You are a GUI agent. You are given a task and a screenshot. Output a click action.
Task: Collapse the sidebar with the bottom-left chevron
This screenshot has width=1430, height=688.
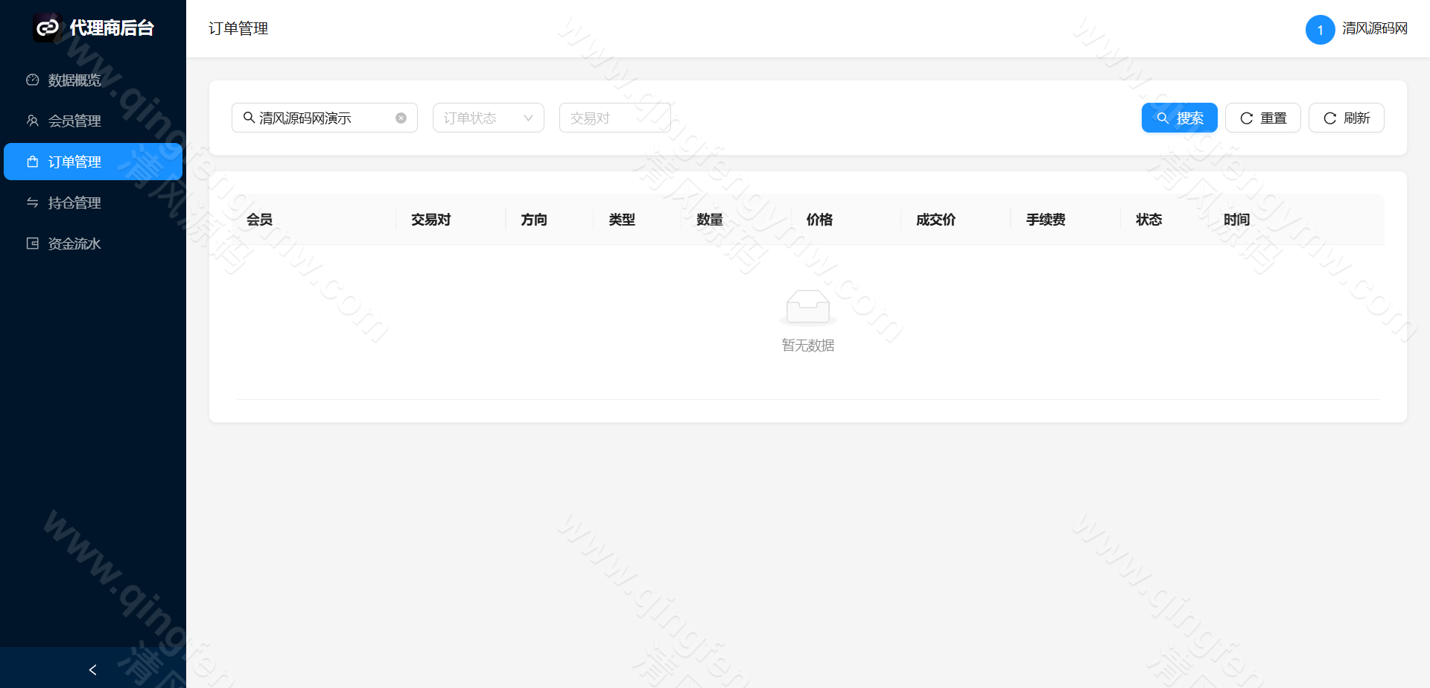pyautogui.click(x=92, y=669)
